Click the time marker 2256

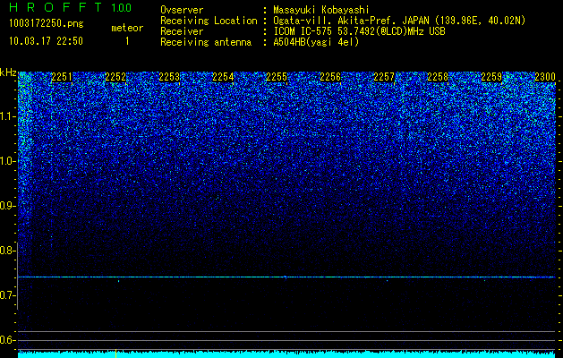[330, 77]
